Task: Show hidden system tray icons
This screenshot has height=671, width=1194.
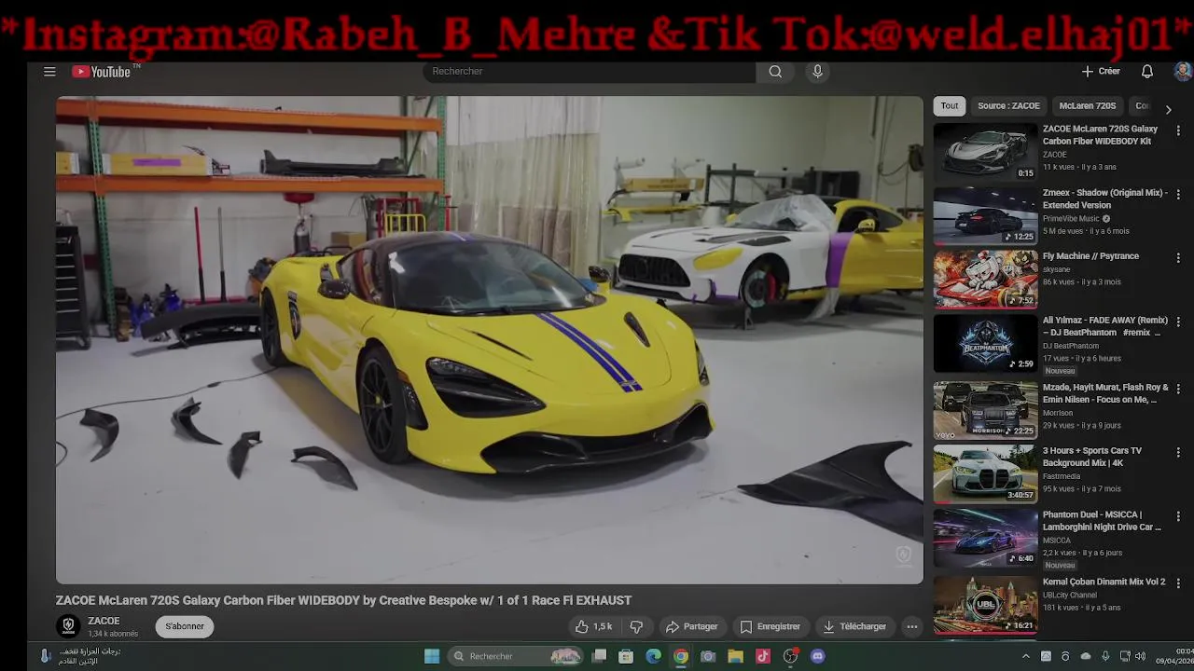Action: pyautogui.click(x=1026, y=656)
